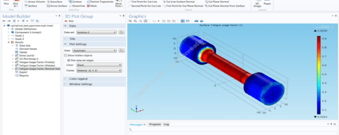Open go-to default view dropdown arrow
This screenshot has height=135, width=339.
tap(158, 21)
